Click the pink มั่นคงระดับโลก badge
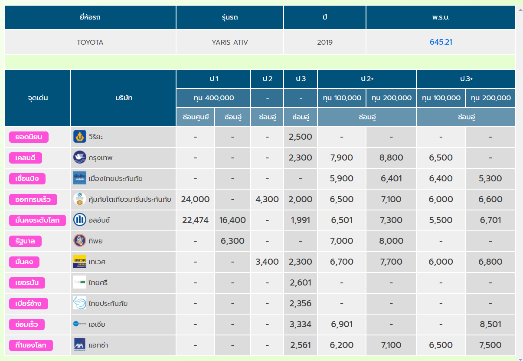The height and width of the screenshot is (361, 523). [x=37, y=220]
